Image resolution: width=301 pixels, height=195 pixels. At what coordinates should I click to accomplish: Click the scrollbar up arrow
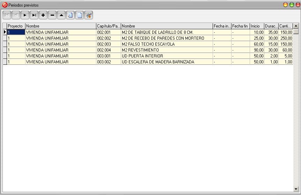[296, 26]
